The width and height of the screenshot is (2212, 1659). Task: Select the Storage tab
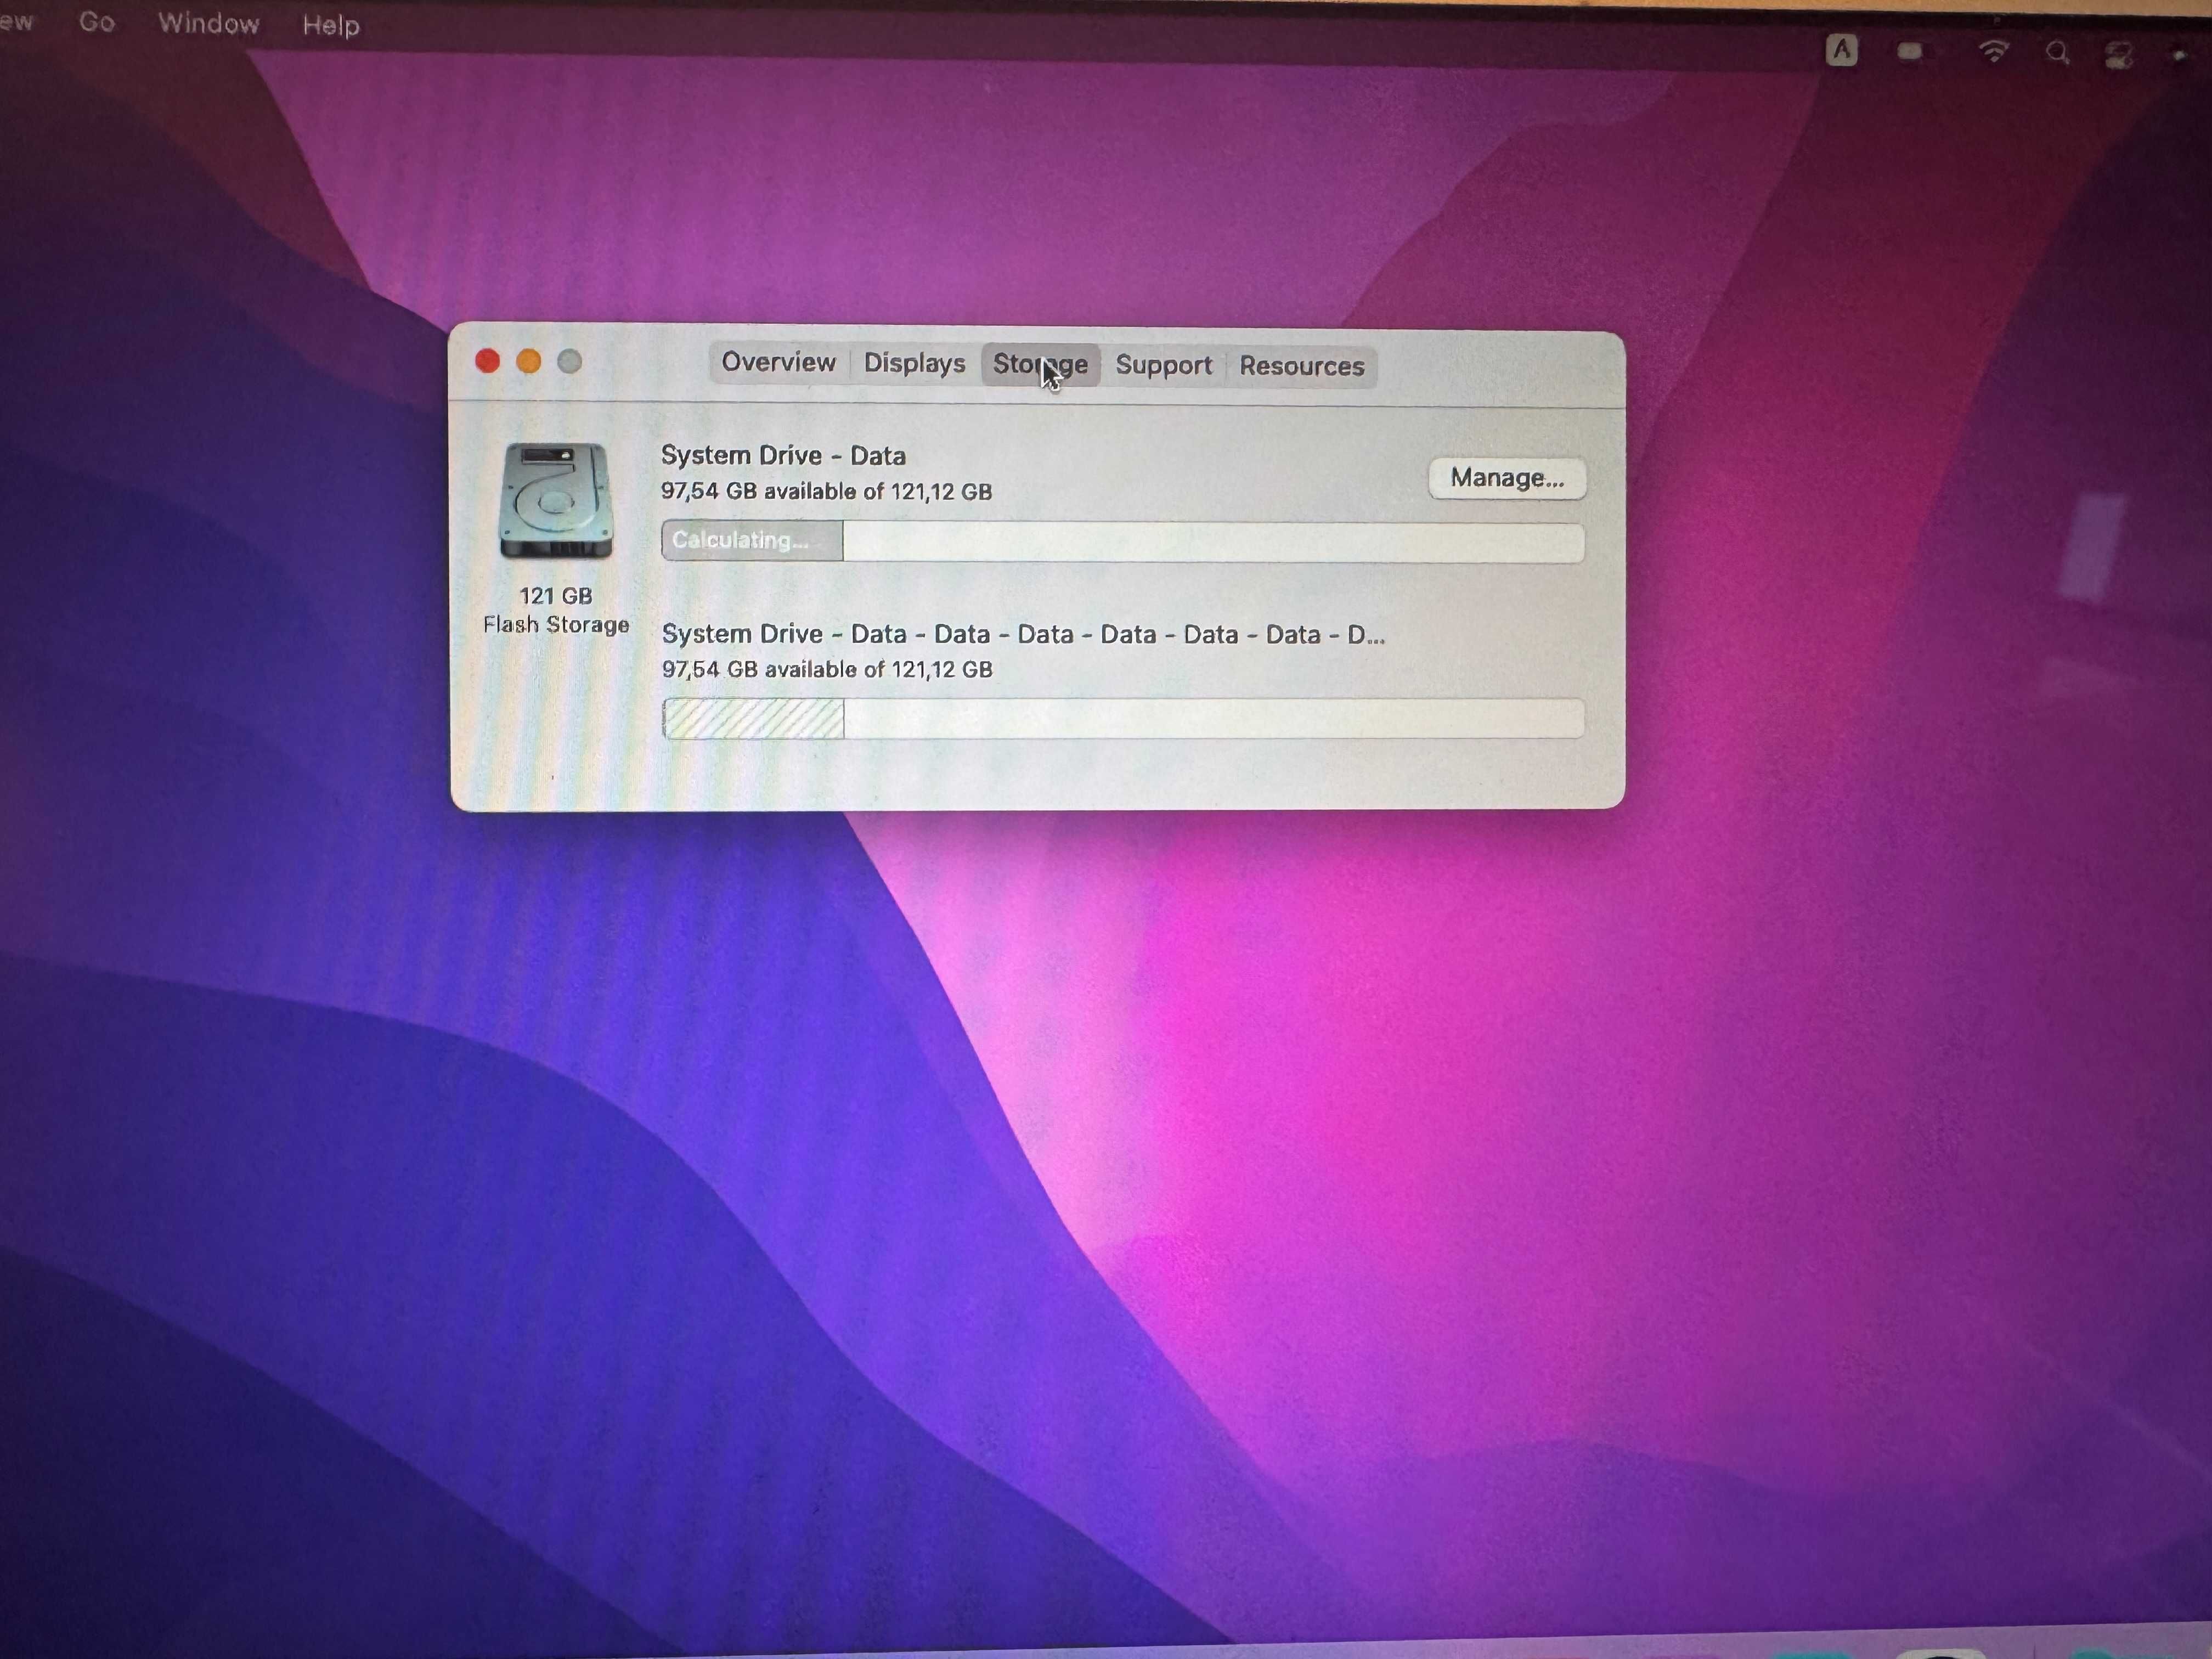(1040, 364)
